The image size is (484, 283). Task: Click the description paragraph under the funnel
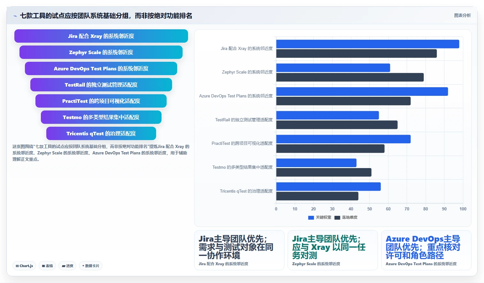101,153
